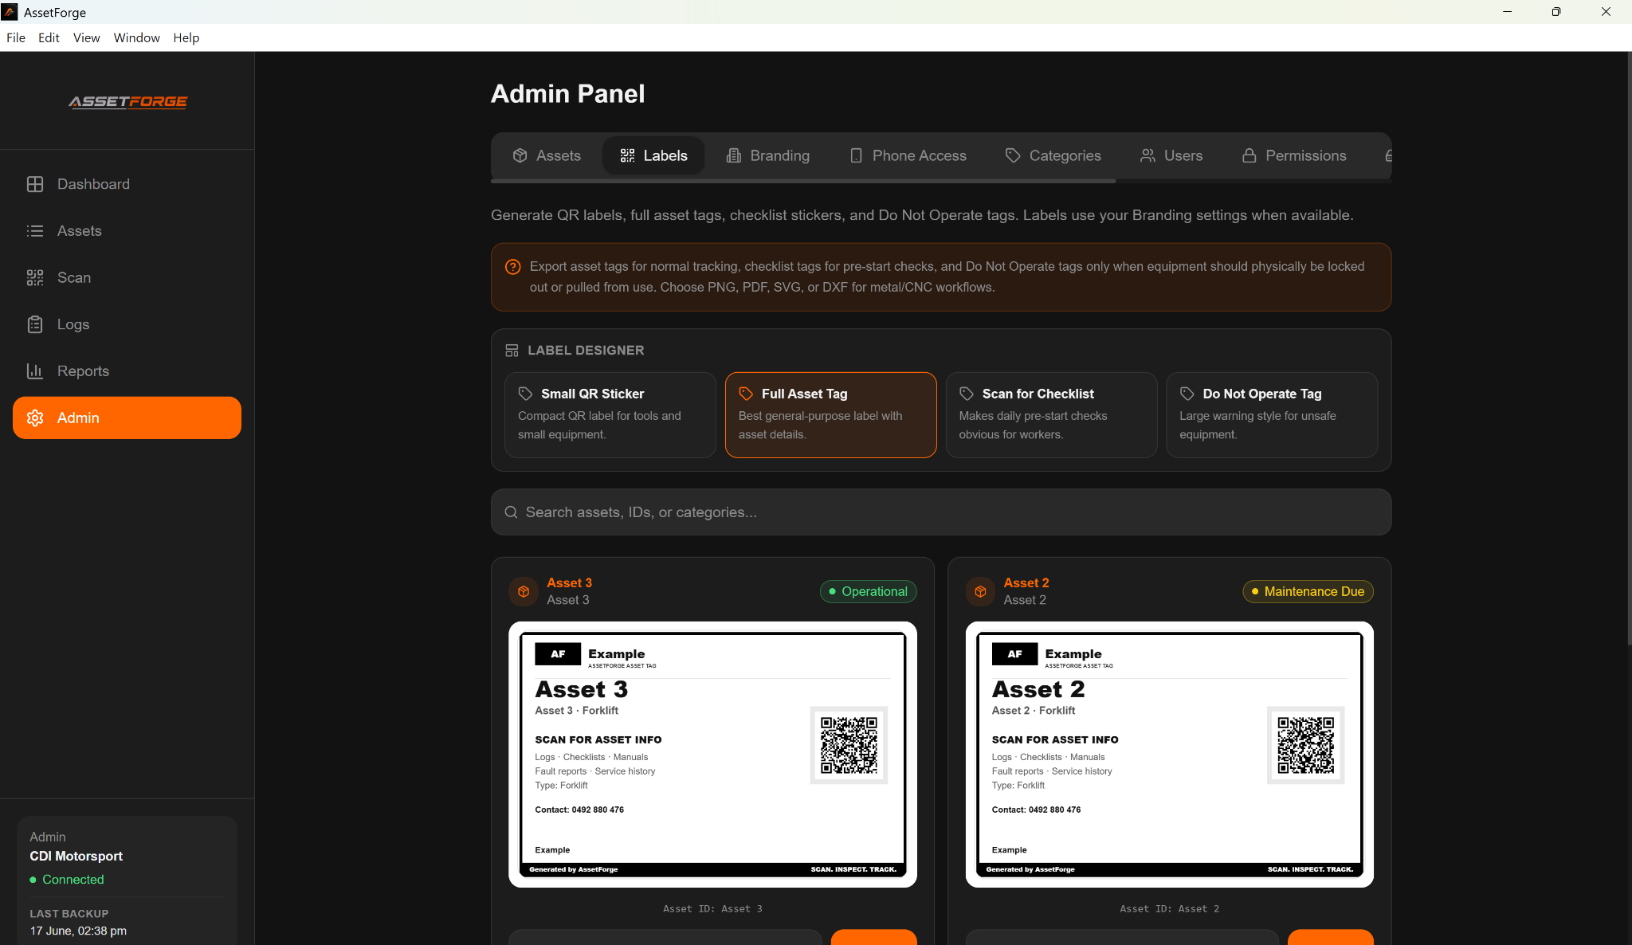The width and height of the screenshot is (1632, 945).
Task: Click the 'Asset ID: Asset 2' caption
Action: click(x=1169, y=908)
